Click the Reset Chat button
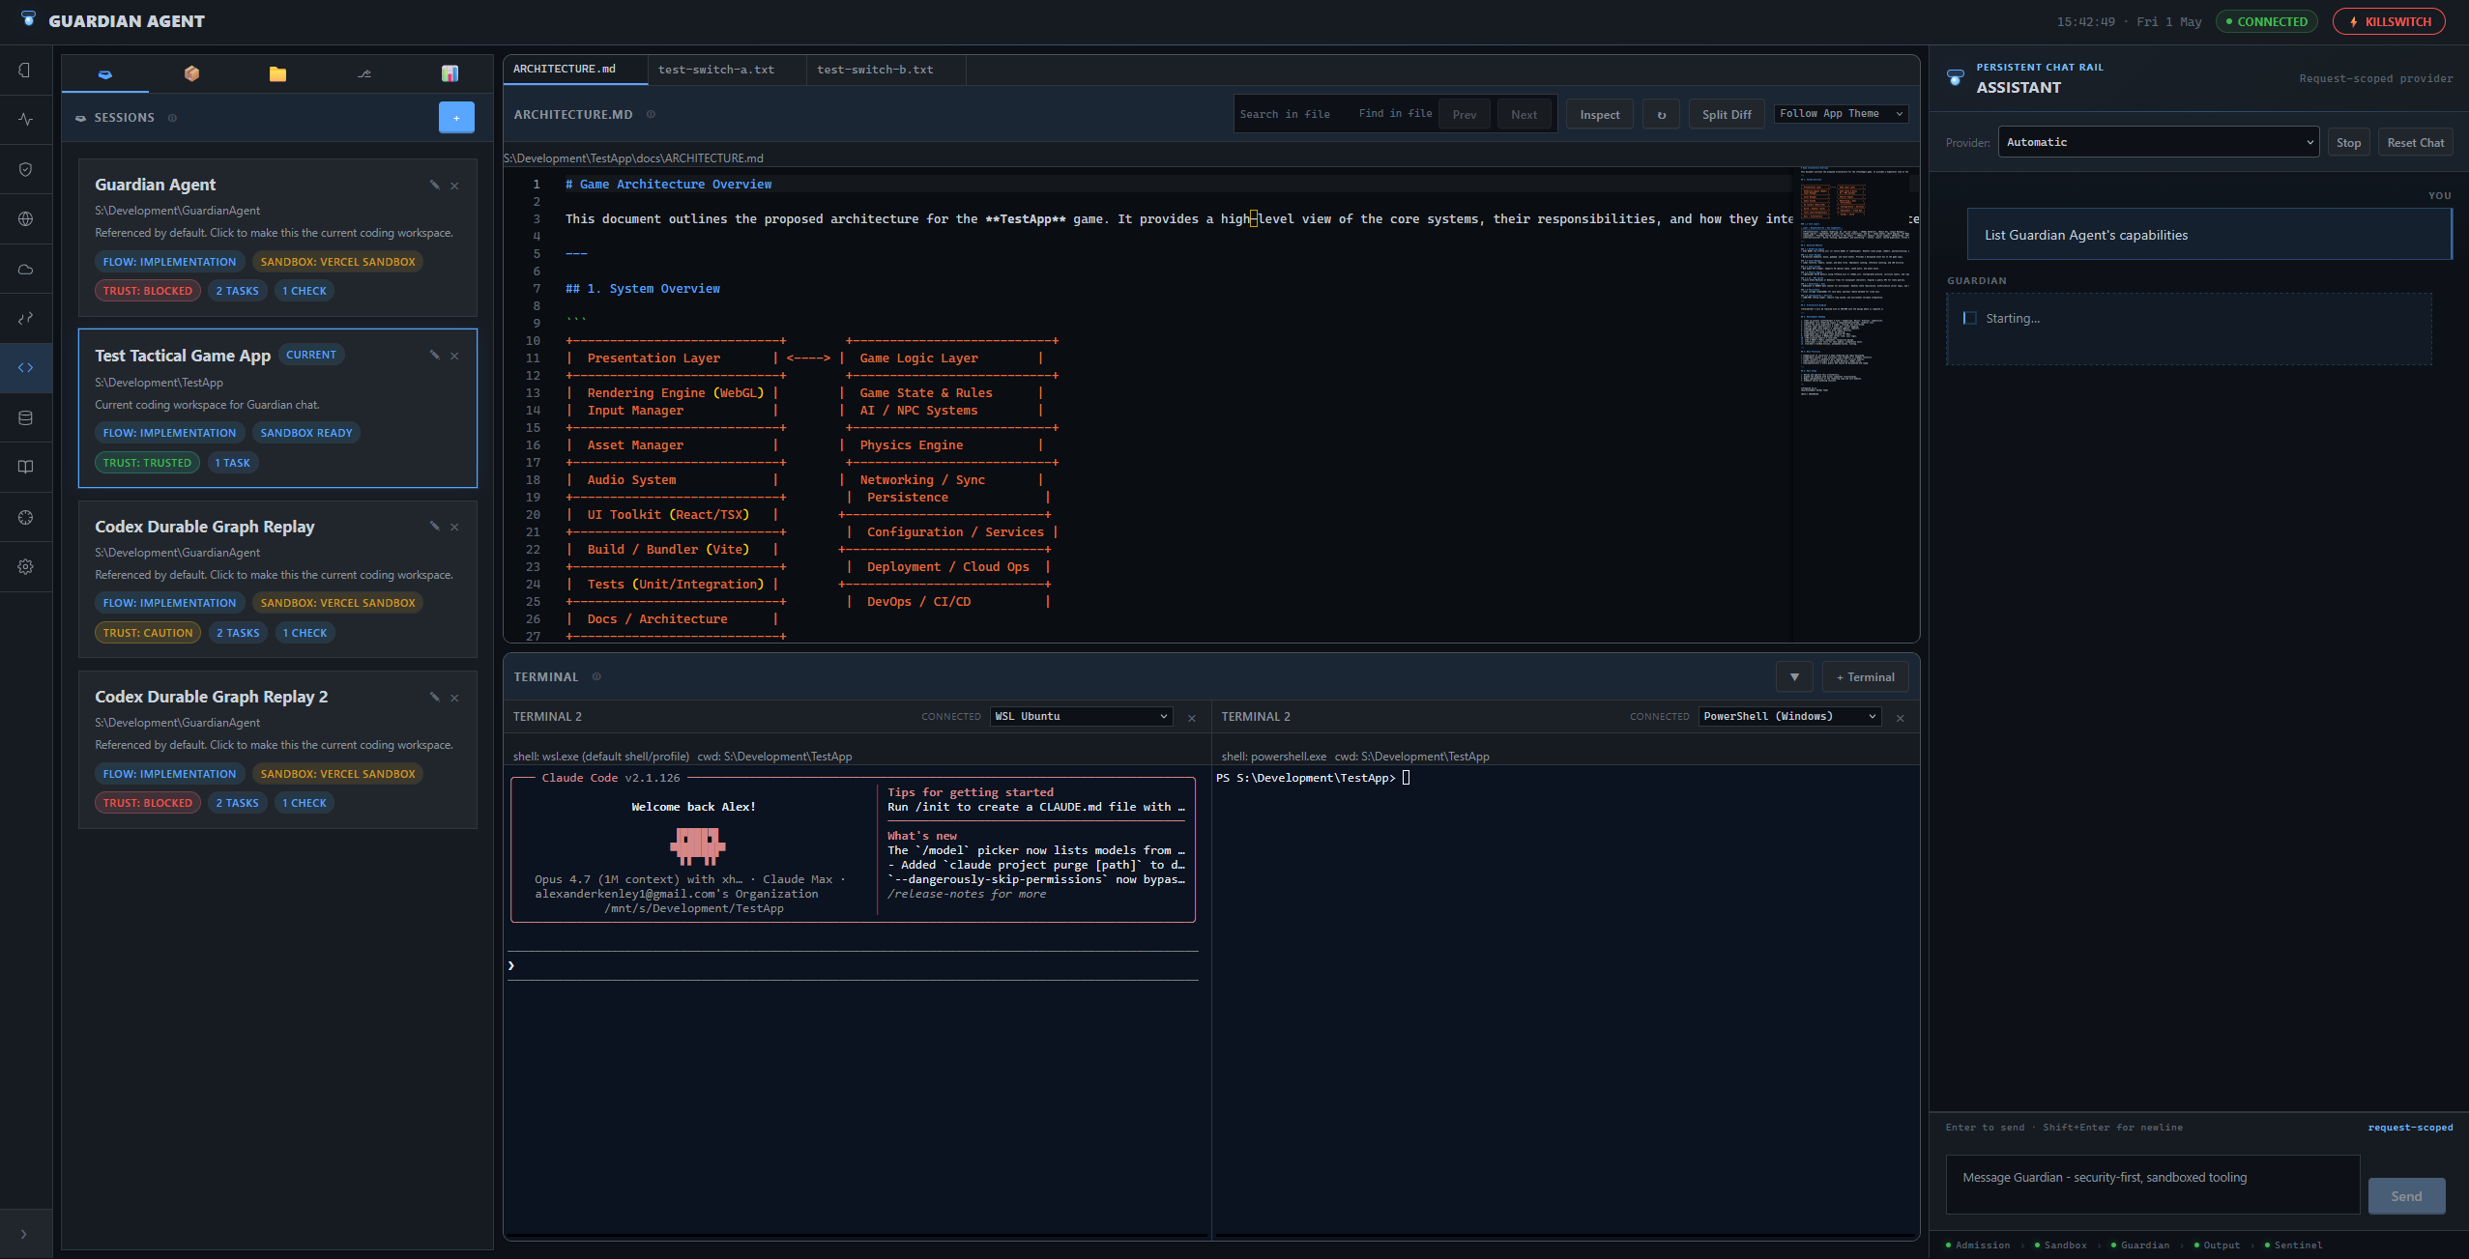The height and width of the screenshot is (1259, 2469). click(x=2415, y=142)
